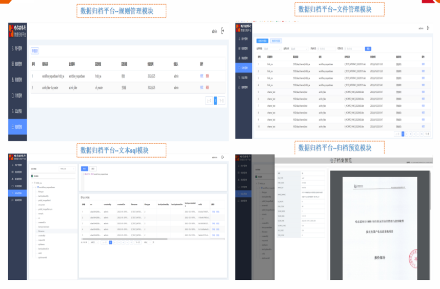The height and width of the screenshot is (289, 440).
Task: Click red delete link for workflow_requestbase-hrbb_oa rule
Action: point(207,76)
